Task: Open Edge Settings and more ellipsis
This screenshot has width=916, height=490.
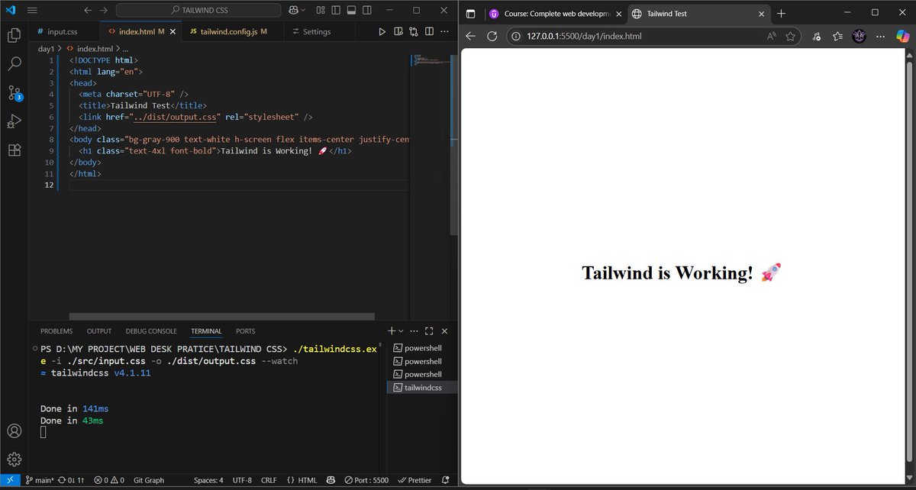Action: pyautogui.click(x=882, y=36)
